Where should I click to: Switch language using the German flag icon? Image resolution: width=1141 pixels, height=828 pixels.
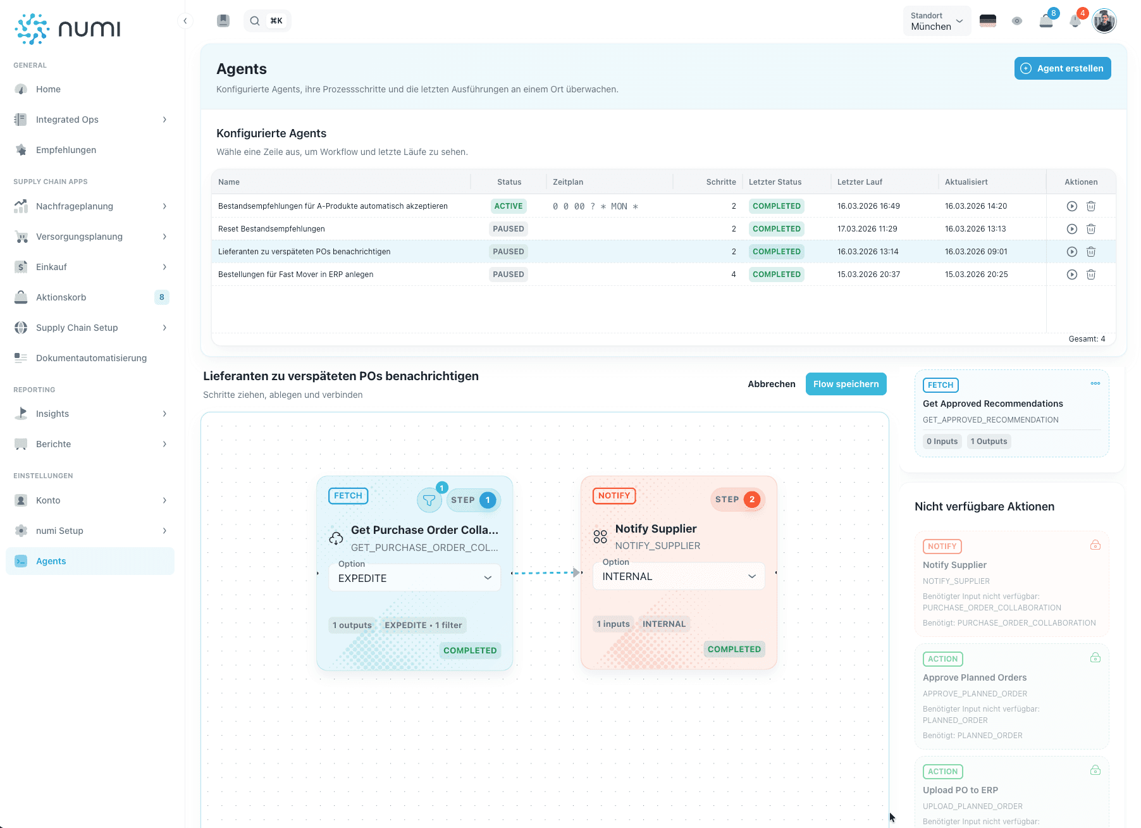[x=987, y=21]
